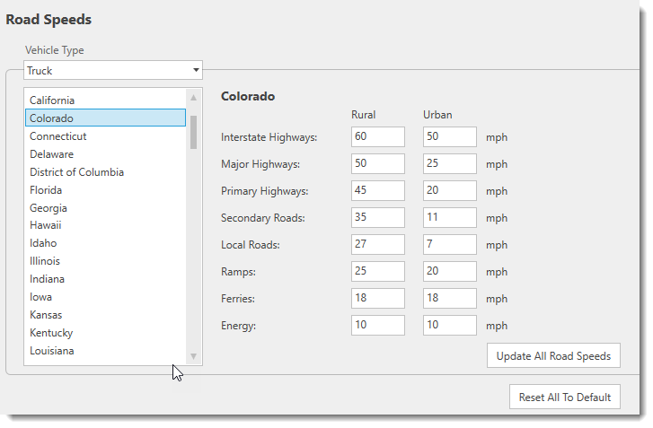Screen dimensions: 653x428
Task: Click the Energy urban speed field
Action: click(449, 325)
